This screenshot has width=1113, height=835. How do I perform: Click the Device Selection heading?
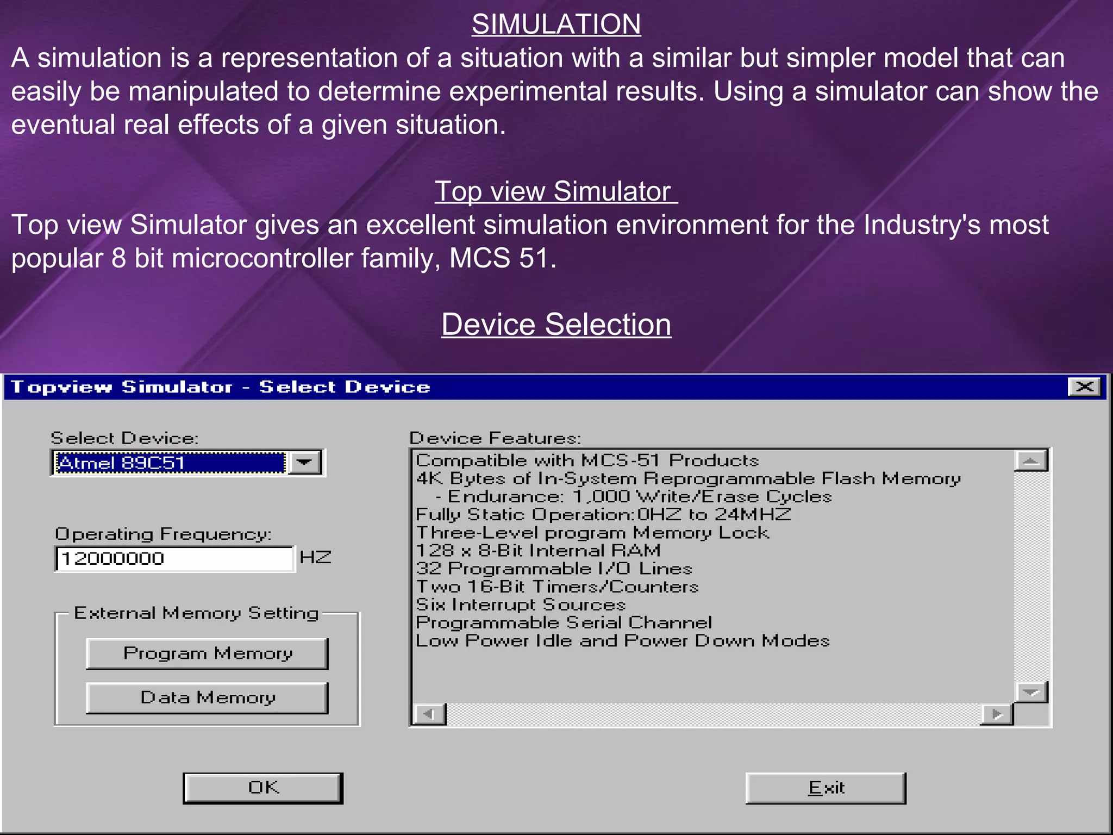(x=556, y=325)
